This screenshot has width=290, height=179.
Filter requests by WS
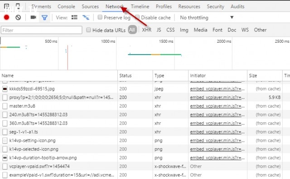pos(245,30)
